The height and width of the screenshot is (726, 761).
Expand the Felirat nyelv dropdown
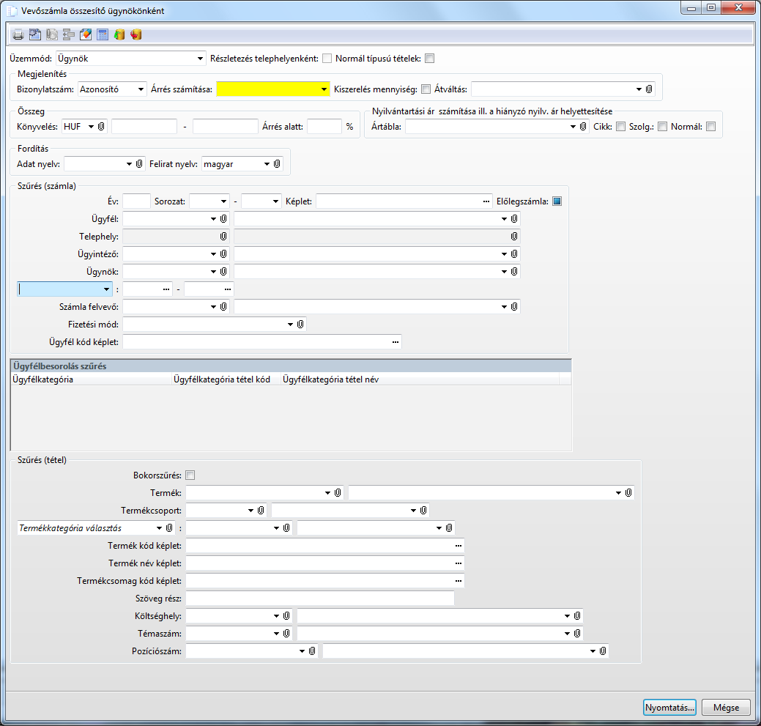[x=267, y=164]
